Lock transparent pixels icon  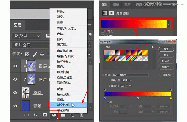point(27,54)
